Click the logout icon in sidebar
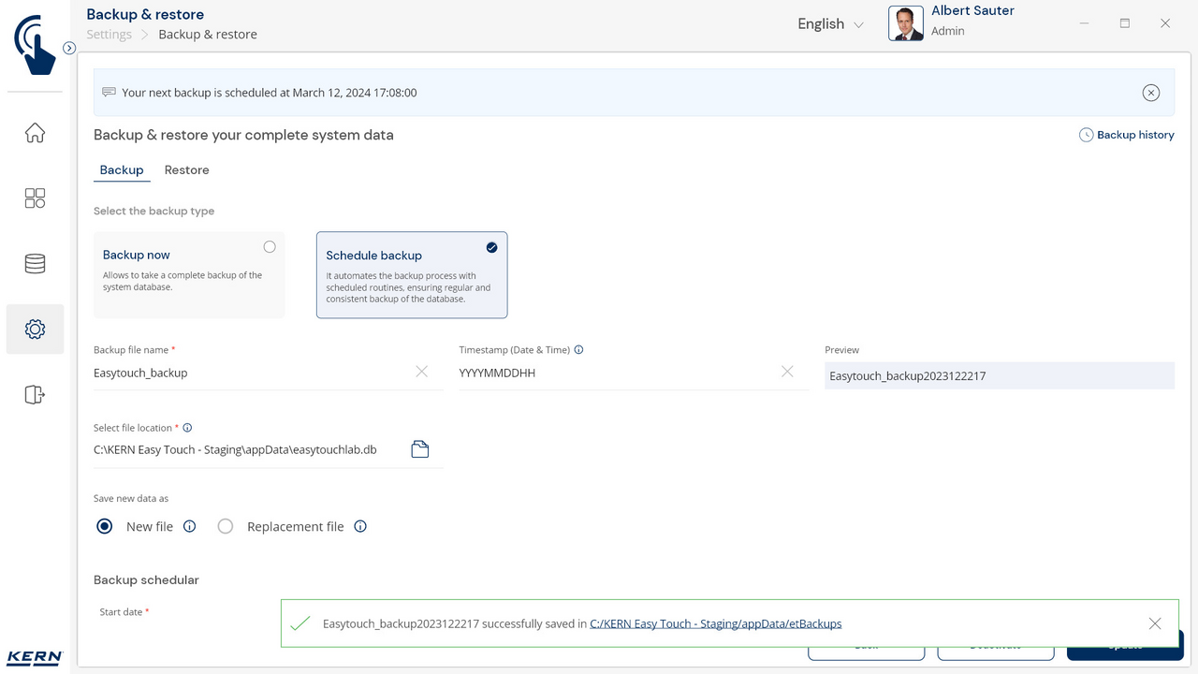The height and width of the screenshot is (674, 1198). (x=35, y=395)
